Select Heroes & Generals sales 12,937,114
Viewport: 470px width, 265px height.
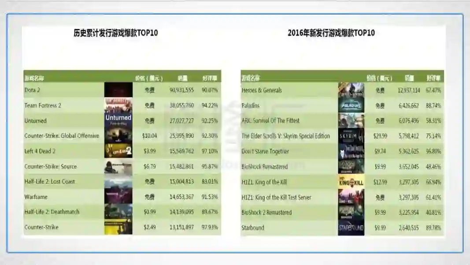click(409, 90)
